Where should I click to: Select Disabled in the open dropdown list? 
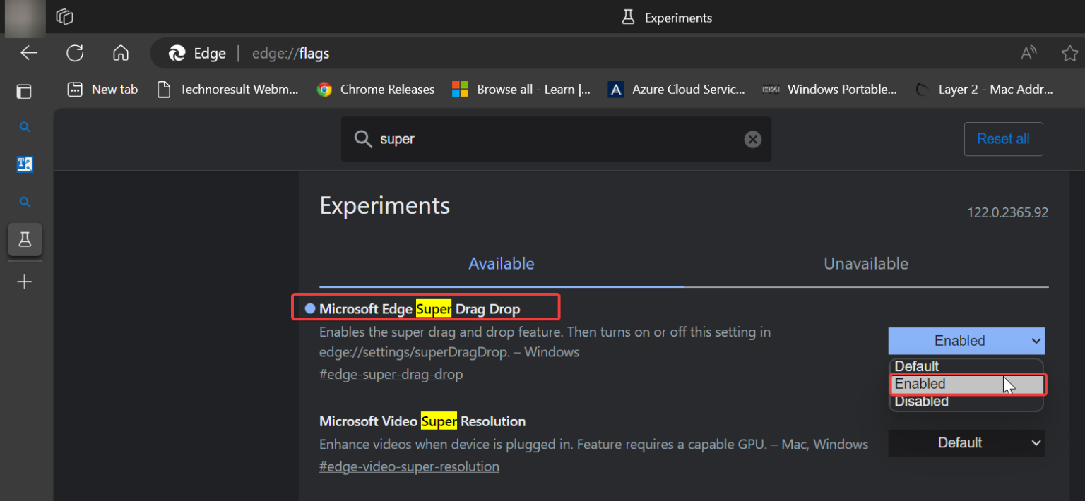(922, 401)
